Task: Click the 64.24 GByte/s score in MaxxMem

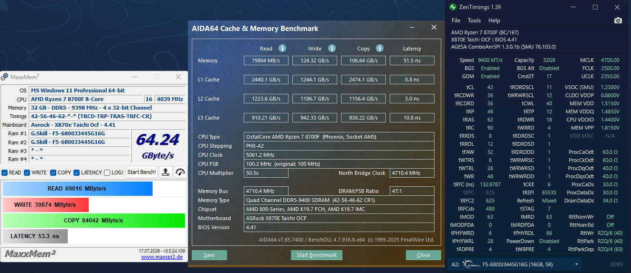Action: click(157, 145)
